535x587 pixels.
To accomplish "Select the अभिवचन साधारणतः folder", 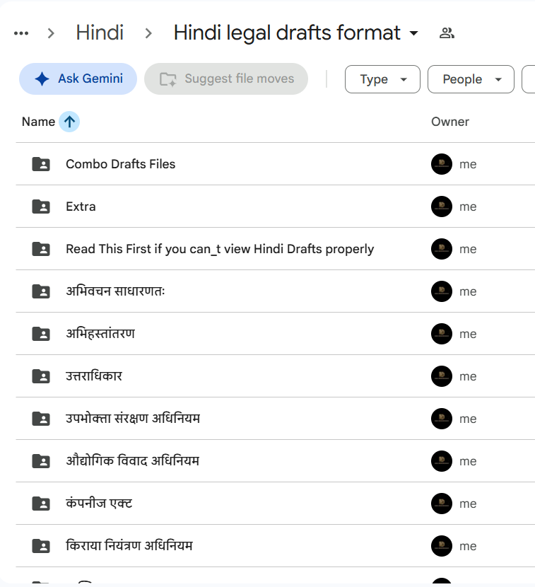I will pyautogui.click(x=115, y=291).
